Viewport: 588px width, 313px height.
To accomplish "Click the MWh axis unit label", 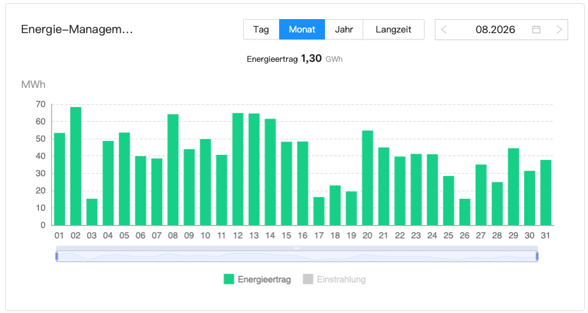I will 33,85.
